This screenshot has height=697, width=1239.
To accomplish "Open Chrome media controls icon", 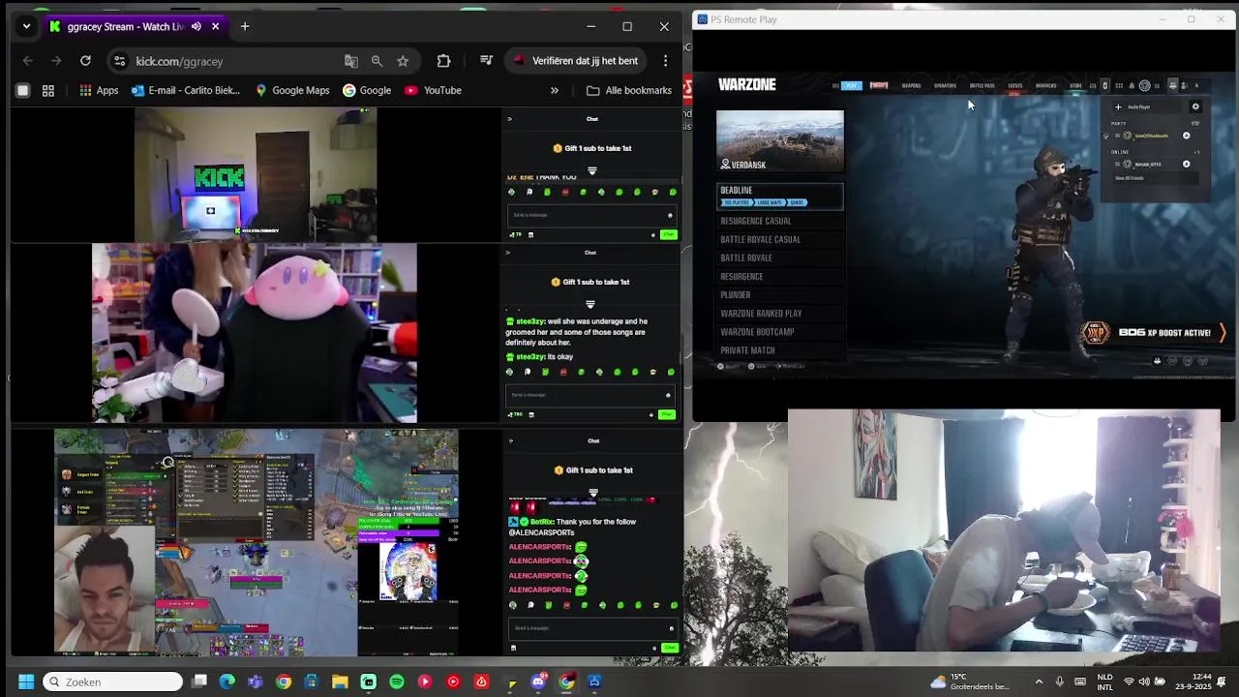I will tap(486, 61).
